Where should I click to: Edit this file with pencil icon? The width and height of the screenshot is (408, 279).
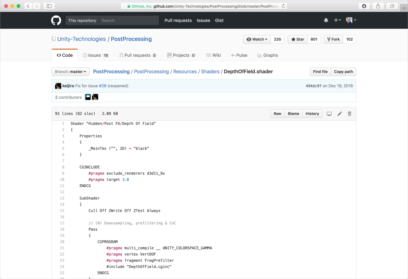339,114
